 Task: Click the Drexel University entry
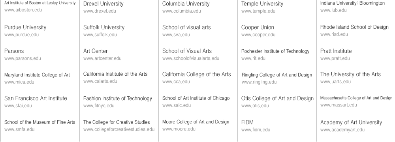(x=103, y=4)
